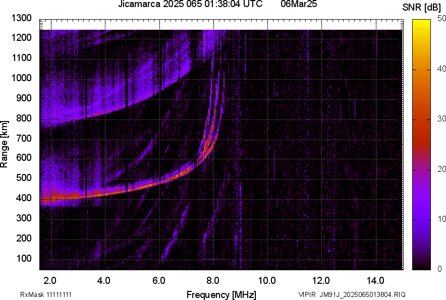
Task: Click the 2.0 frequency tick label
Action: click(50, 281)
